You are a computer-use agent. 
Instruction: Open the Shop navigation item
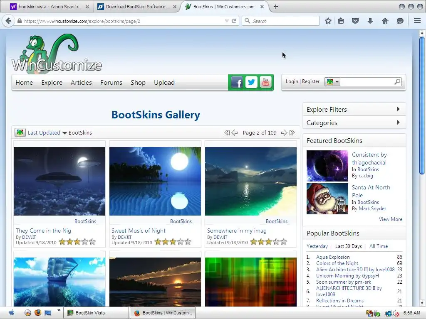click(x=138, y=83)
